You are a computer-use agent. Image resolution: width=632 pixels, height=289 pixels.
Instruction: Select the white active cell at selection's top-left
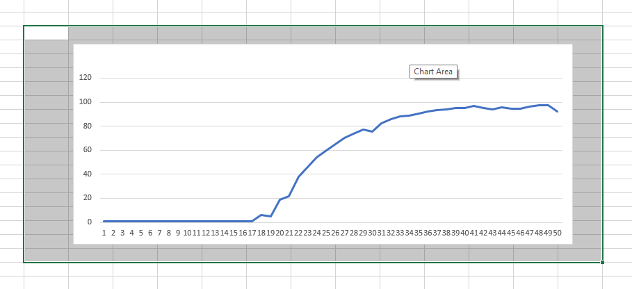[46, 33]
